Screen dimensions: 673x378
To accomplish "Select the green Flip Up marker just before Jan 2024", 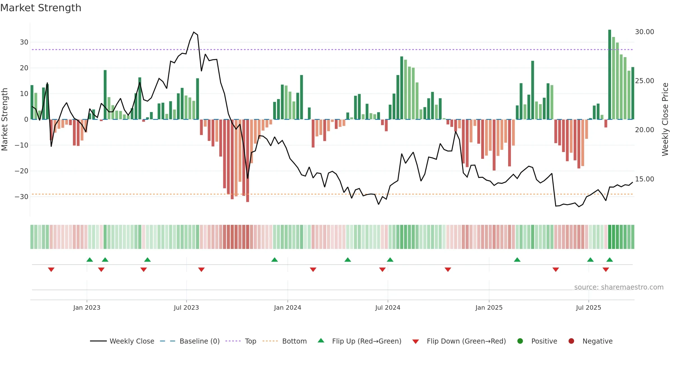I will [275, 260].
